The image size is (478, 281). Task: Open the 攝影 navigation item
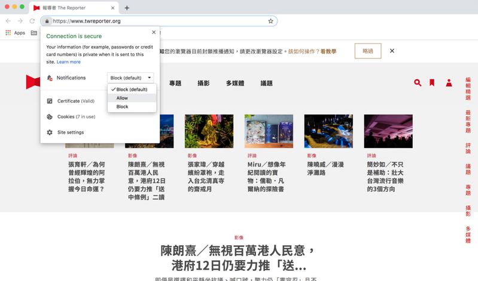pos(203,83)
